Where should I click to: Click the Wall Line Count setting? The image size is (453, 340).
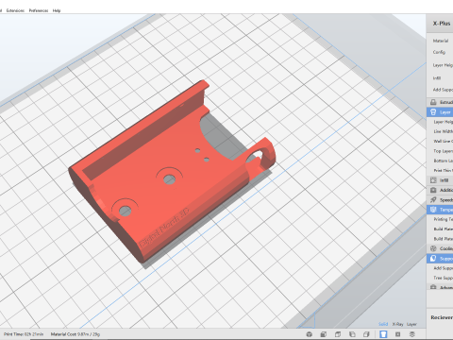point(443,141)
